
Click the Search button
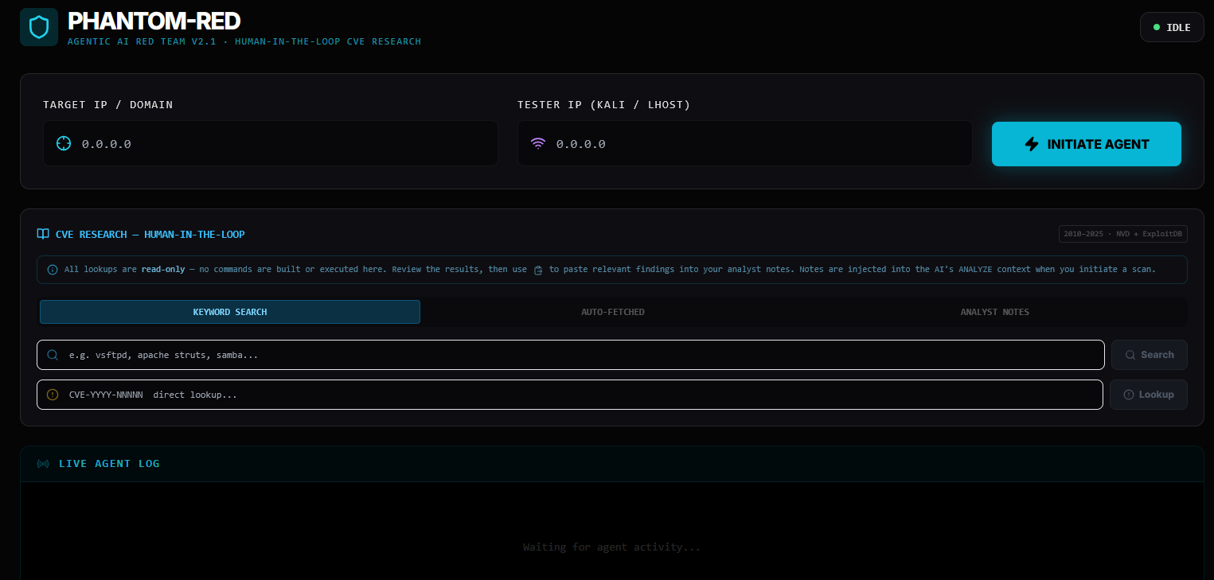coord(1149,355)
